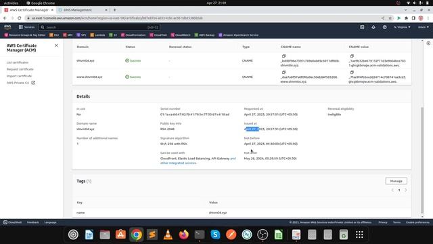Open Resource Groups & Tag Editor shortcut

[25, 35]
